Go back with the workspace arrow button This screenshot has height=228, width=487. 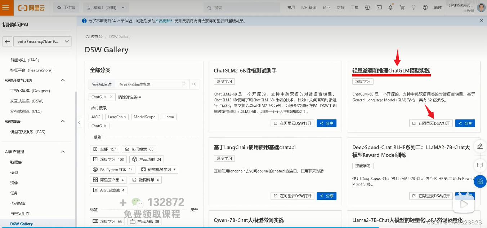(7, 41)
